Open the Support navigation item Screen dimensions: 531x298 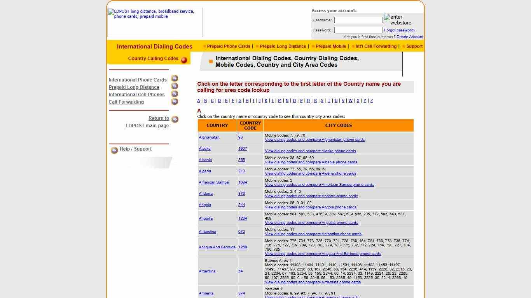[414, 46]
